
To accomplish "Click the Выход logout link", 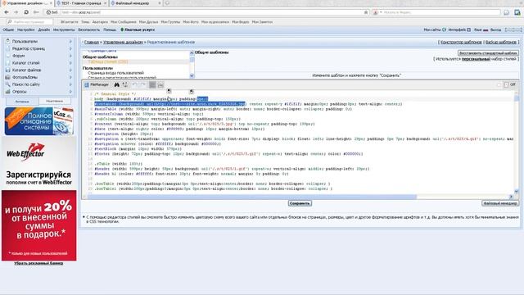I will pos(495,29).
